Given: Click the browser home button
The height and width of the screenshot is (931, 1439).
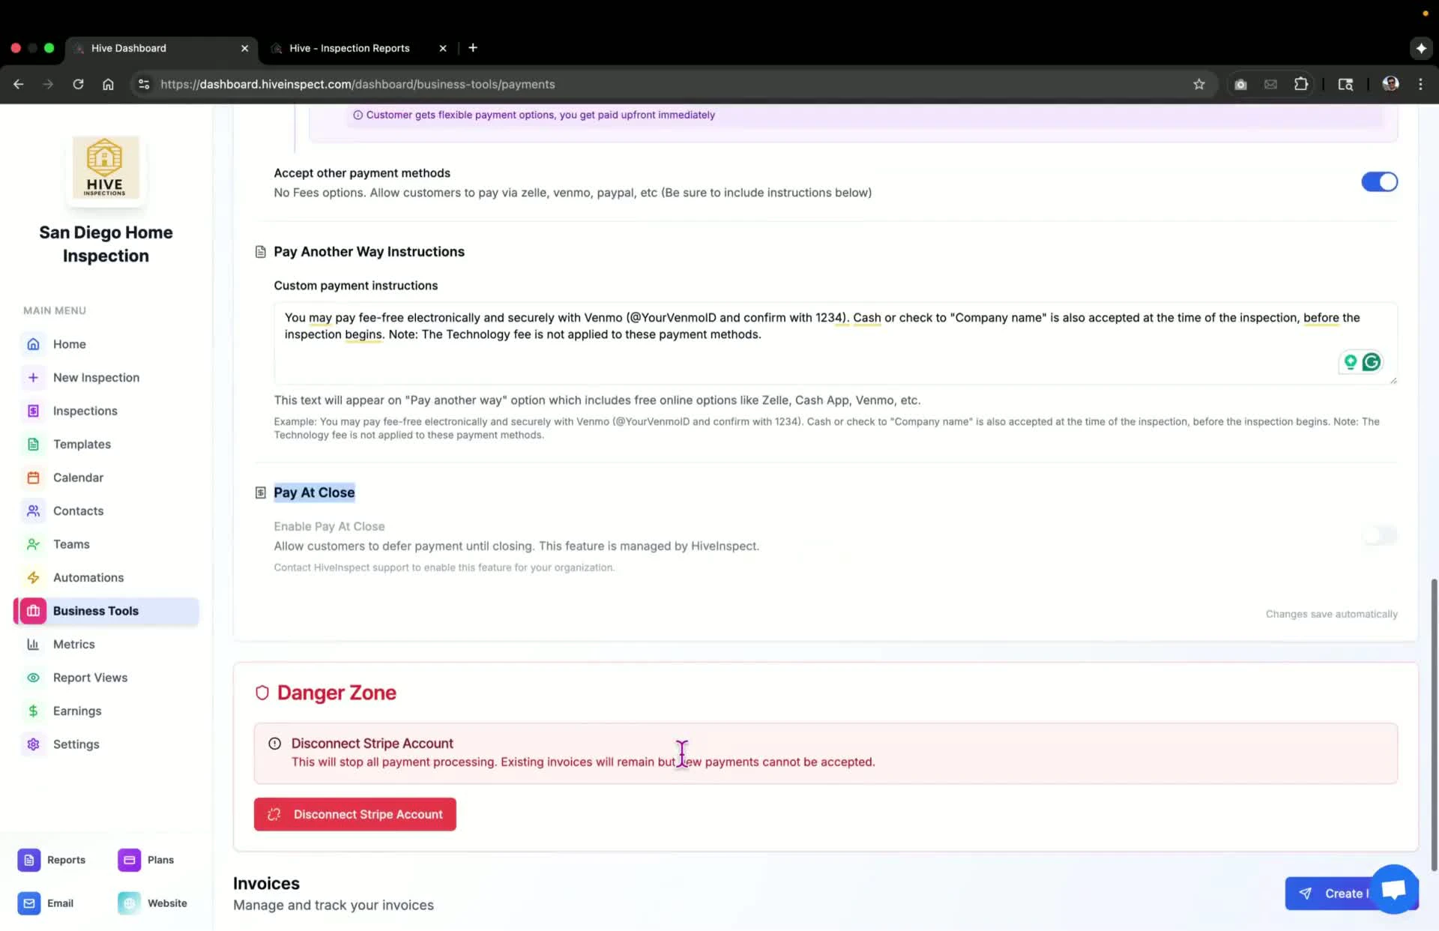Looking at the screenshot, I should click(108, 84).
